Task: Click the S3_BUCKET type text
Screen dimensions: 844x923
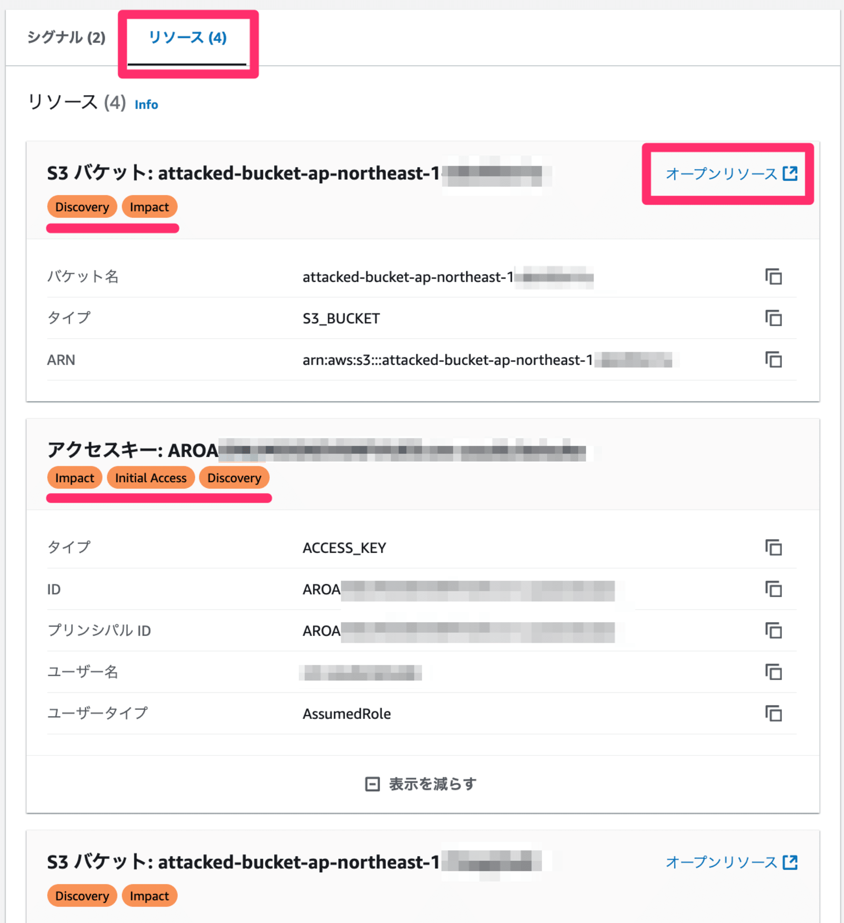Action: tap(341, 318)
